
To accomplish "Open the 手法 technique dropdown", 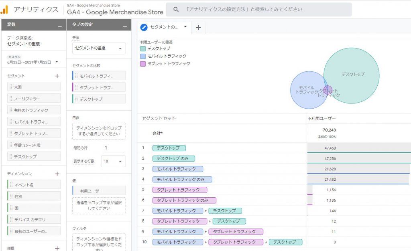I will tap(99, 48).
